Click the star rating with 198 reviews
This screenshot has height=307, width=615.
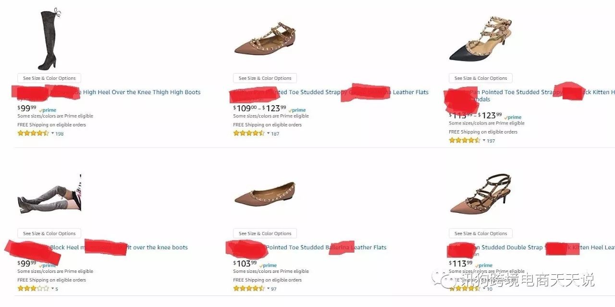(33, 134)
